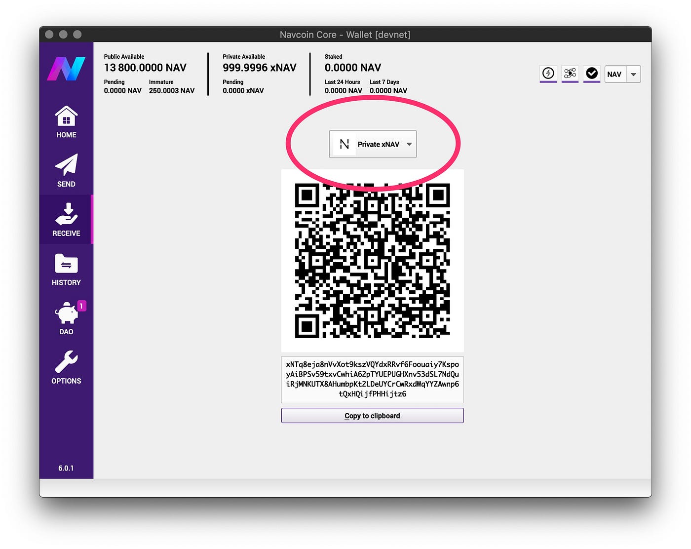691x549 pixels.
Task: Go to the Home page
Action: point(66,122)
